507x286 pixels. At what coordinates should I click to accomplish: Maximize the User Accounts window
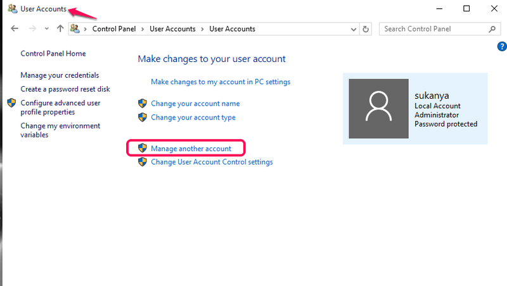[466, 9]
